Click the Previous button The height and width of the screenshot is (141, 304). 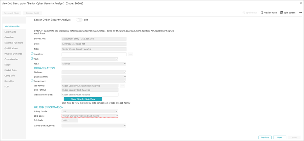click(x=265, y=137)
